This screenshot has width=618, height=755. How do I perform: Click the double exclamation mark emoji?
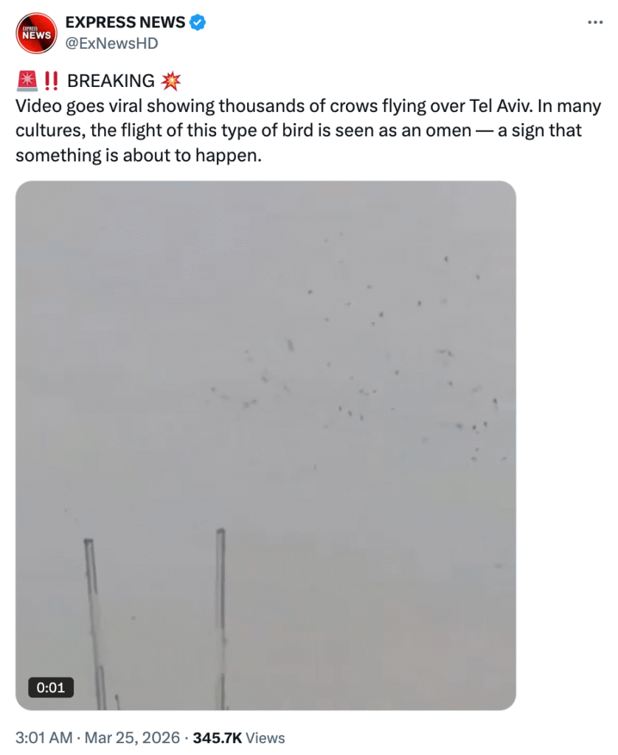[51, 81]
